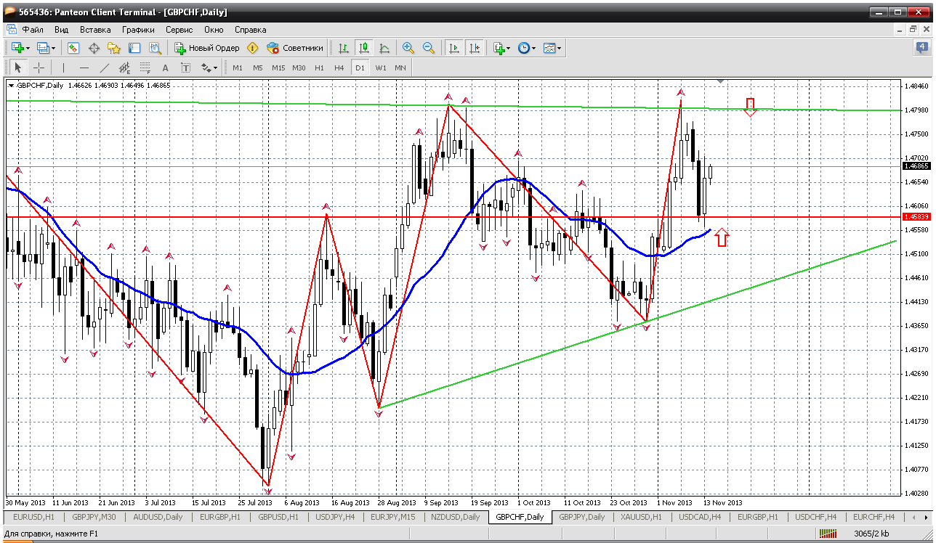Screen dimensions: 936x543
Task: Open the Navigator panel with folder-star icon
Action: 114,48
